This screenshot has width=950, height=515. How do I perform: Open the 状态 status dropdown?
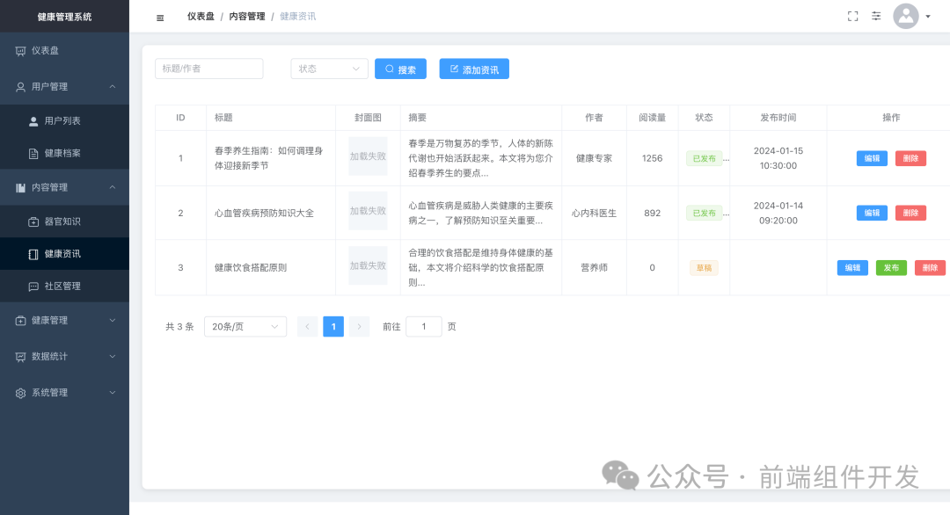329,69
